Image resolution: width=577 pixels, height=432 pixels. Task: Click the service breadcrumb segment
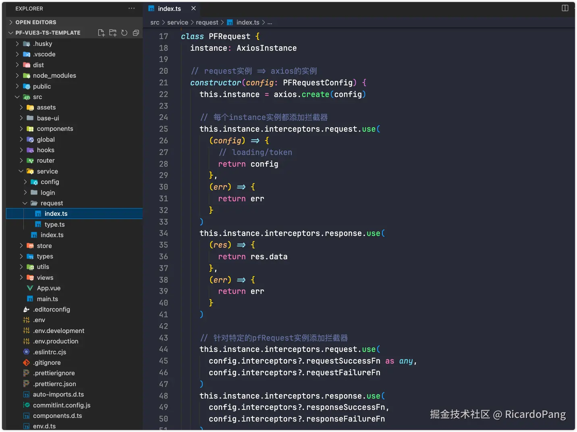pyautogui.click(x=178, y=23)
